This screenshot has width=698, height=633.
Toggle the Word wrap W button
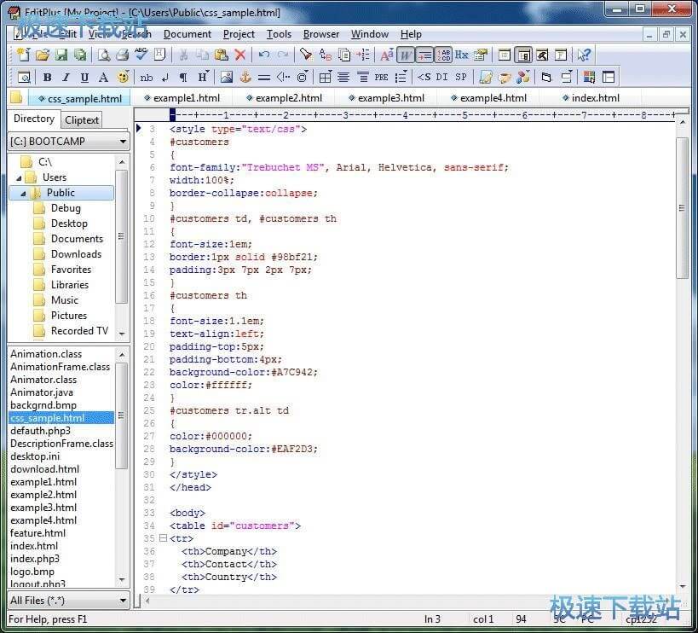tap(406, 55)
